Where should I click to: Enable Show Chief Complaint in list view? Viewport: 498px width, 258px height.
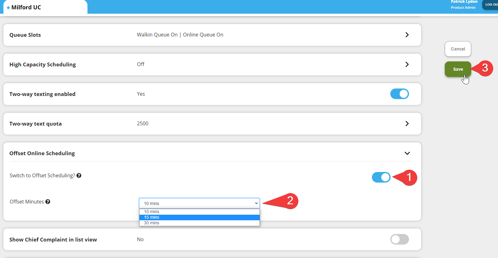click(399, 239)
